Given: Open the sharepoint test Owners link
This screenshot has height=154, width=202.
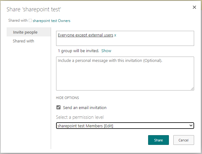Looking at the screenshot, I should (x=52, y=21).
